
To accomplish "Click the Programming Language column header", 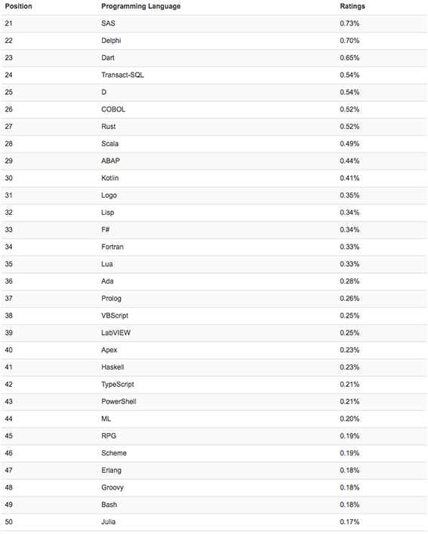I will [x=140, y=7].
